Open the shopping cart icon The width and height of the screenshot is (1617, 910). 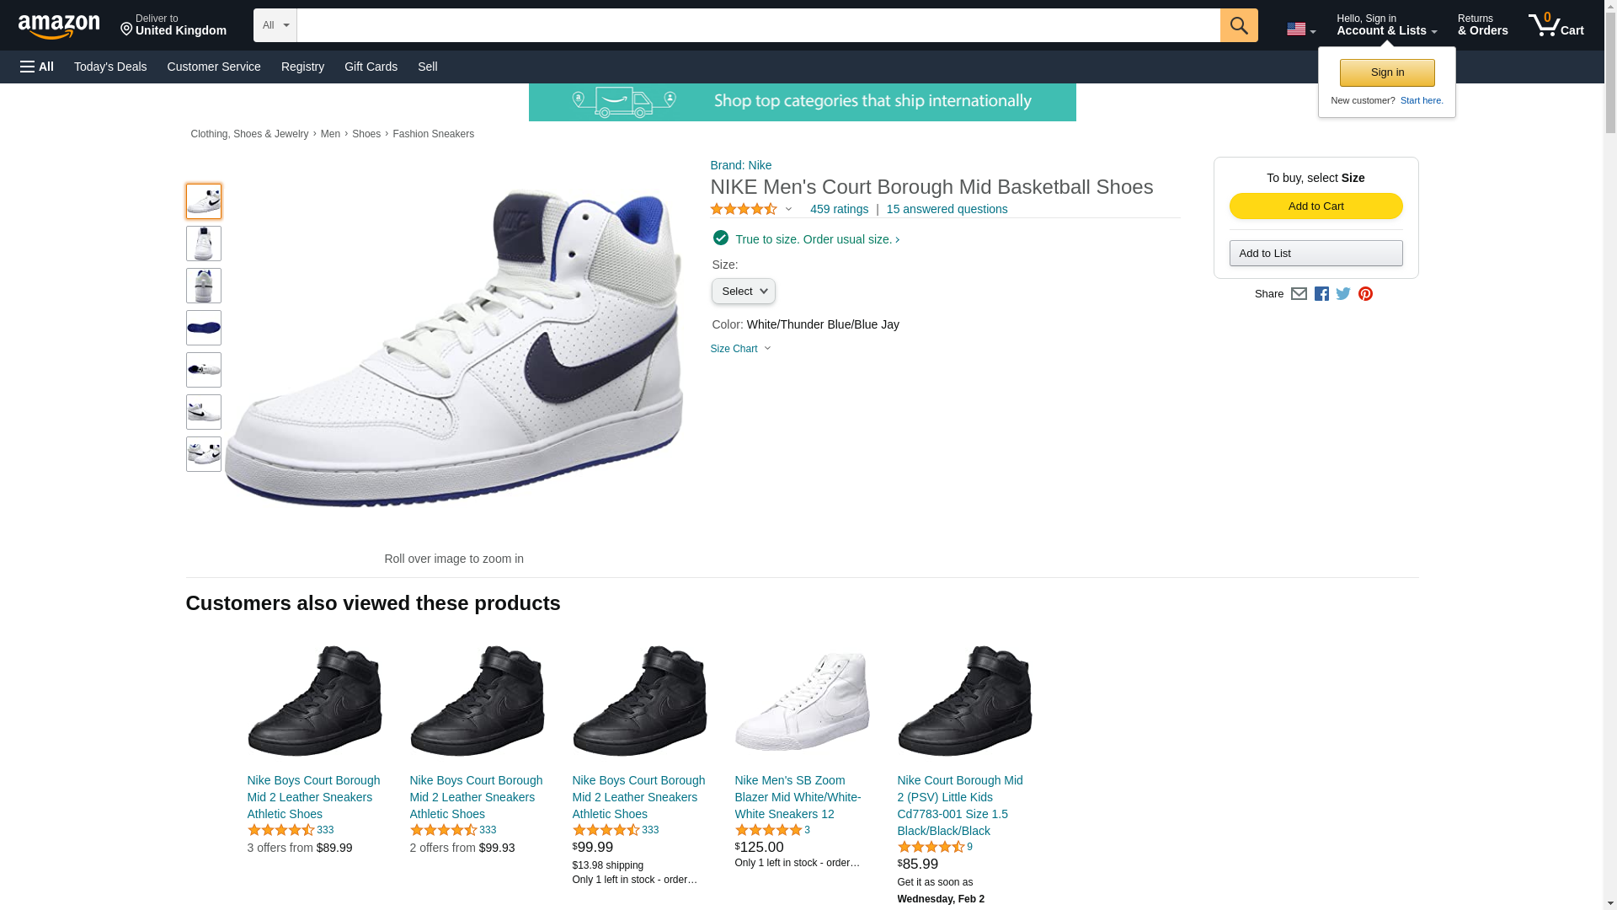tap(1556, 25)
